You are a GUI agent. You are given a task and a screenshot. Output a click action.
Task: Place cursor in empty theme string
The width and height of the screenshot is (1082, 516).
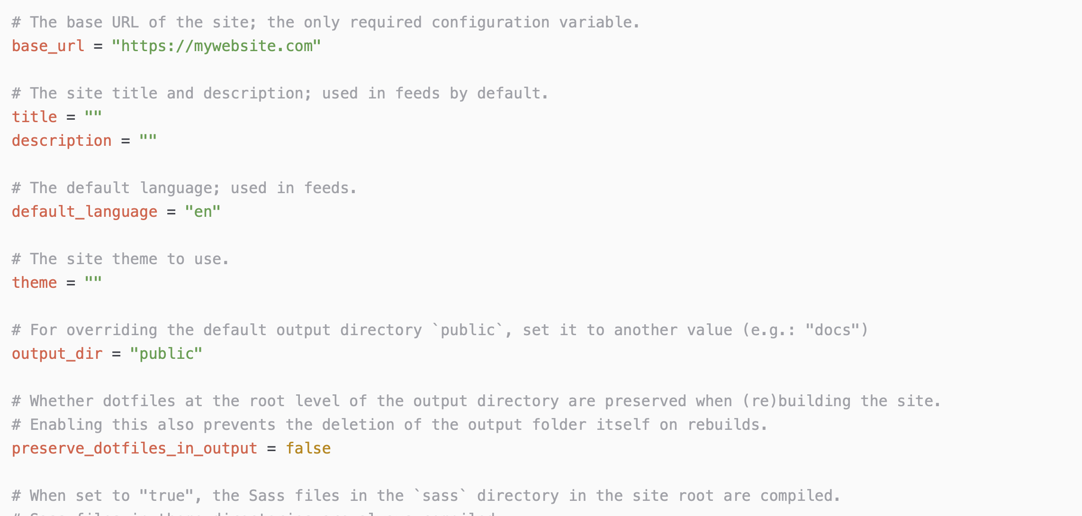pyautogui.click(x=93, y=283)
